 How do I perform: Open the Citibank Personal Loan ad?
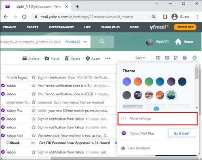point(59,143)
